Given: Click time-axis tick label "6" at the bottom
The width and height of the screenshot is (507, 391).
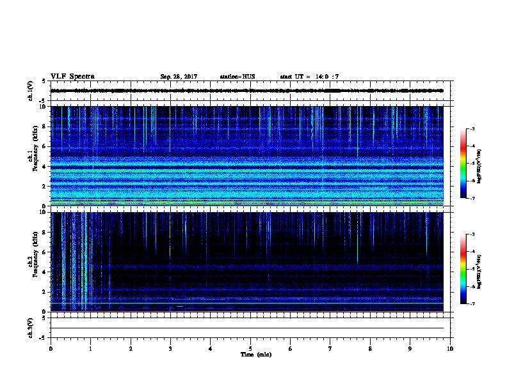Looking at the screenshot, I should (x=291, y=349).
